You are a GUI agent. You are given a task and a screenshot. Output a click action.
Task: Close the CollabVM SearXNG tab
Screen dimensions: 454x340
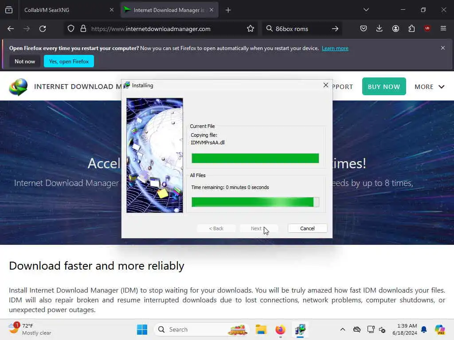tap(111, 10)
